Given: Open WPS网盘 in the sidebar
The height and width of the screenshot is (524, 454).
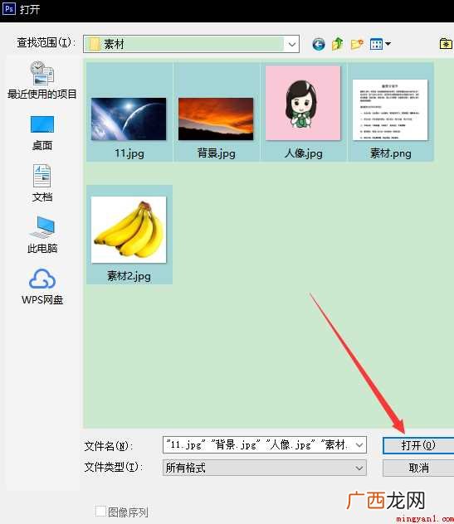Looking at the screenshot, I should click(42, 286).
